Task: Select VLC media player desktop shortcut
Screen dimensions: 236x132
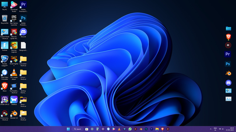Action: pos(14,74)
